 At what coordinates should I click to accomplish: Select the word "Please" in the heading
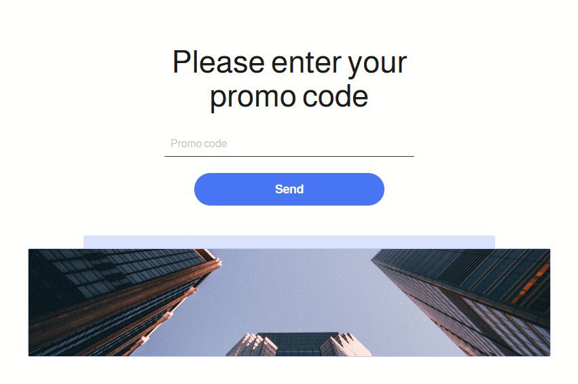pos(218,62)
